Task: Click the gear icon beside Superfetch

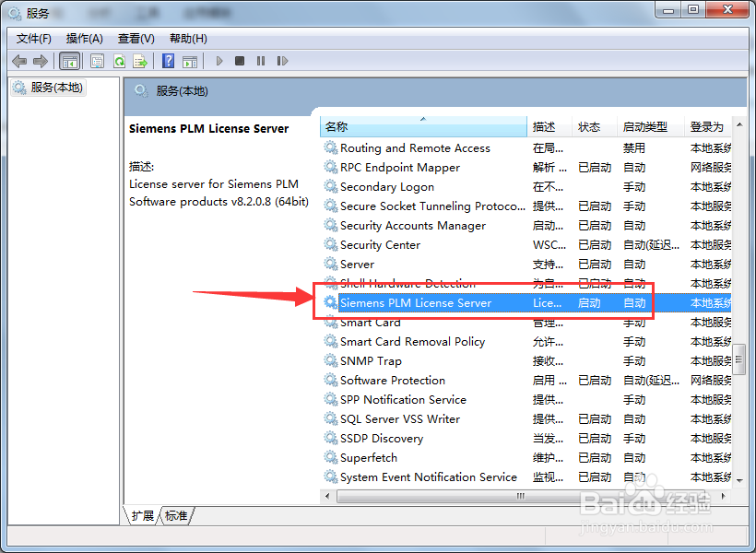Action: click(330, 457)
